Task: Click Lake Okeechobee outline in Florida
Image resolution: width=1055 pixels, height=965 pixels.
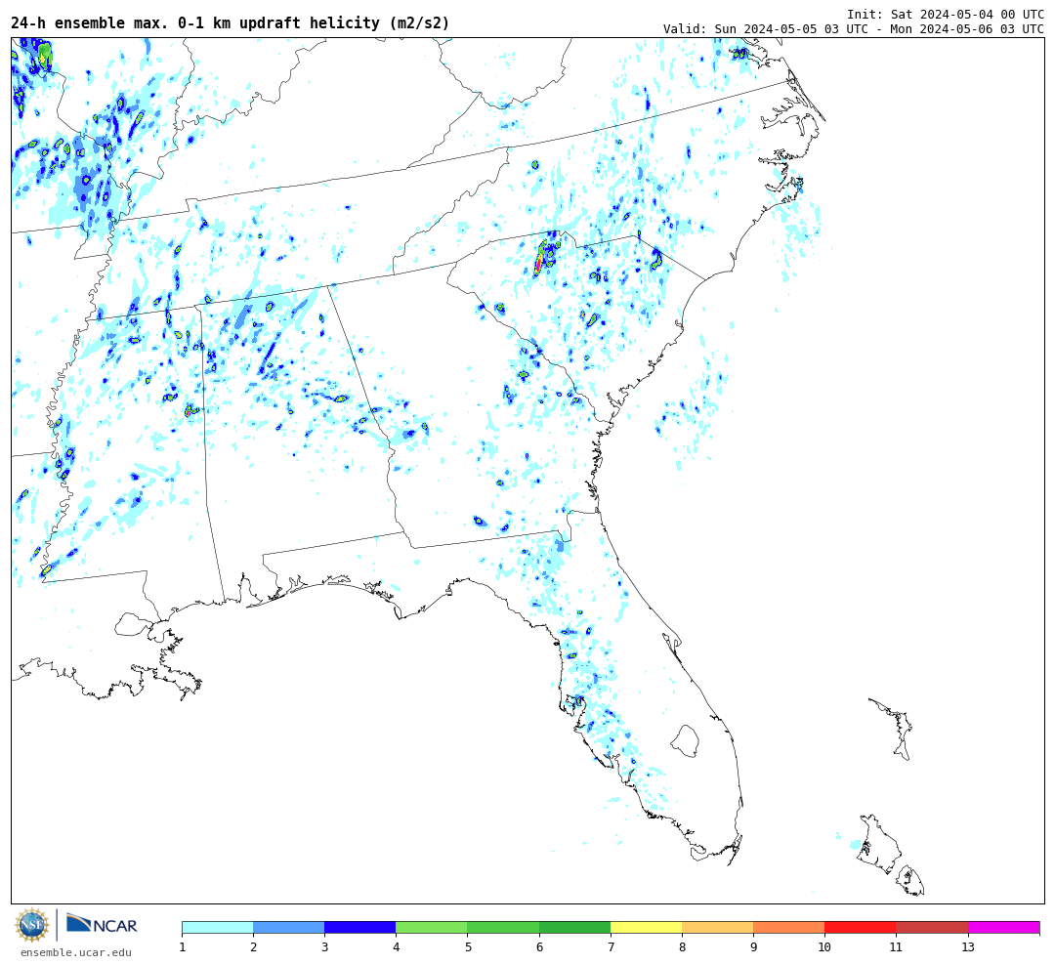Action: pyautogui.click(x=685, y=741)
